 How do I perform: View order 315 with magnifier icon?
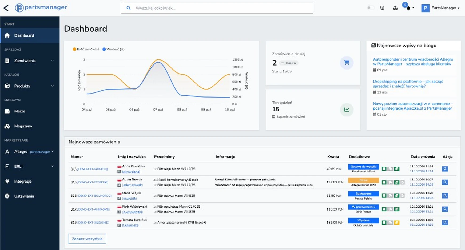click(x=445, y=182)
